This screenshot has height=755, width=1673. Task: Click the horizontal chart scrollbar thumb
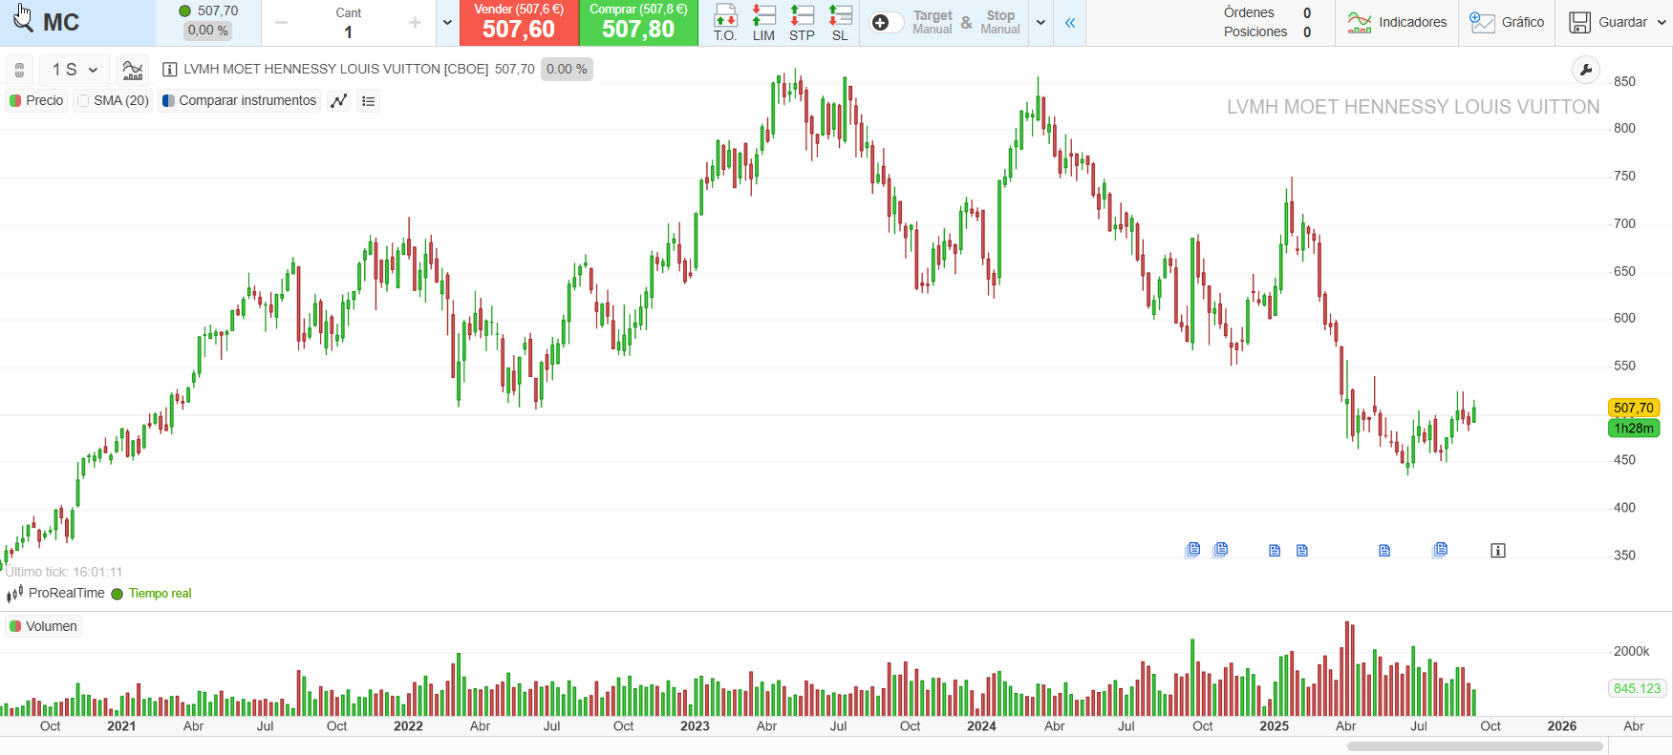(x=1474, y=746)
